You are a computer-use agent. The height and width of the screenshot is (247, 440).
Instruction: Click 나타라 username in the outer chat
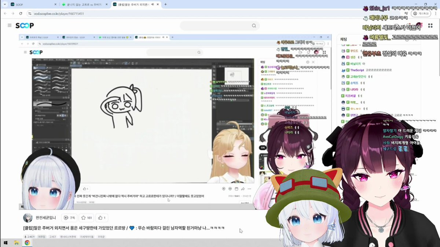pyautogui.click(x=354, y=89)
